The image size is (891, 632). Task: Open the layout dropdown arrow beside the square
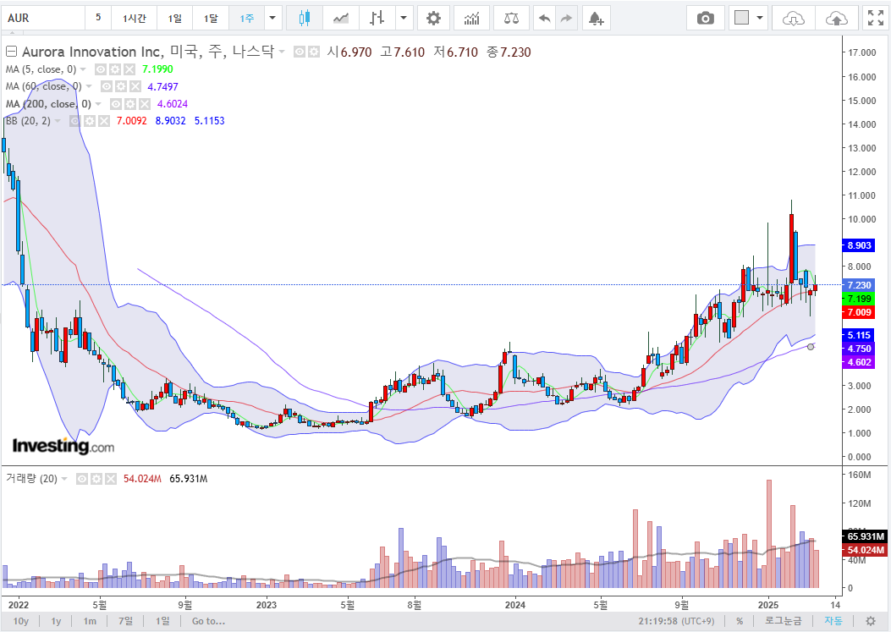pyautogui.click(x=760, y=18)
